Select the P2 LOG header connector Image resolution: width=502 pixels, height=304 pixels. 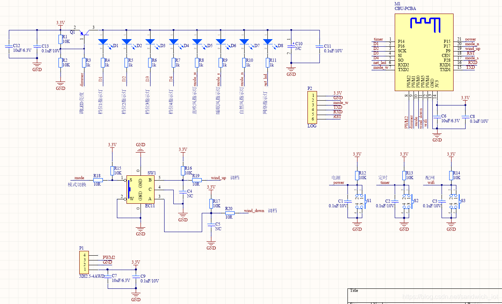[312, 107]
